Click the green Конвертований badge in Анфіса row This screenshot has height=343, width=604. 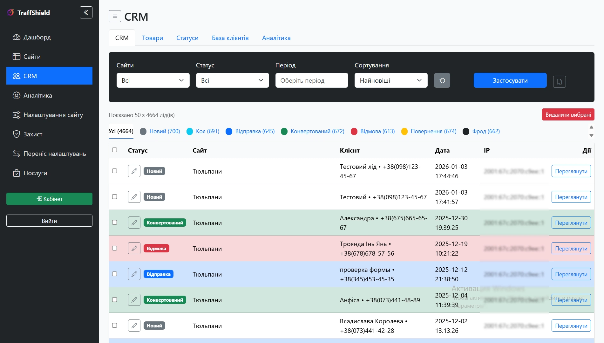point(165,300)
